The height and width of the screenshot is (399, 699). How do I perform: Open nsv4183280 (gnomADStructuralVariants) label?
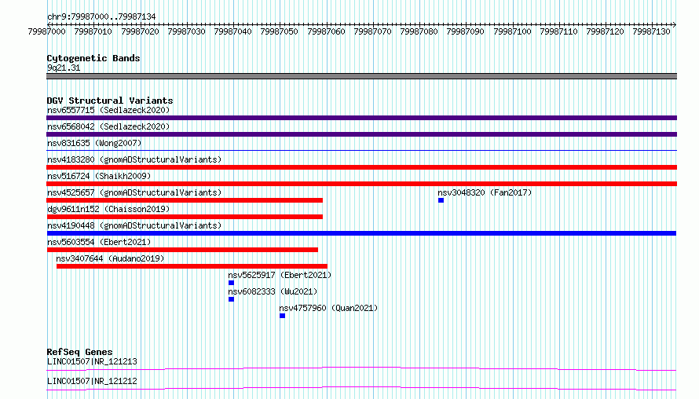[x=134, y=159]
